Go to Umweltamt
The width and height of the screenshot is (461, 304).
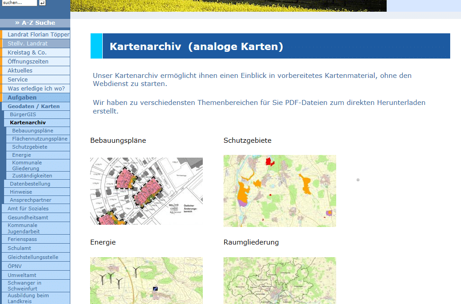tap(36, 275)
